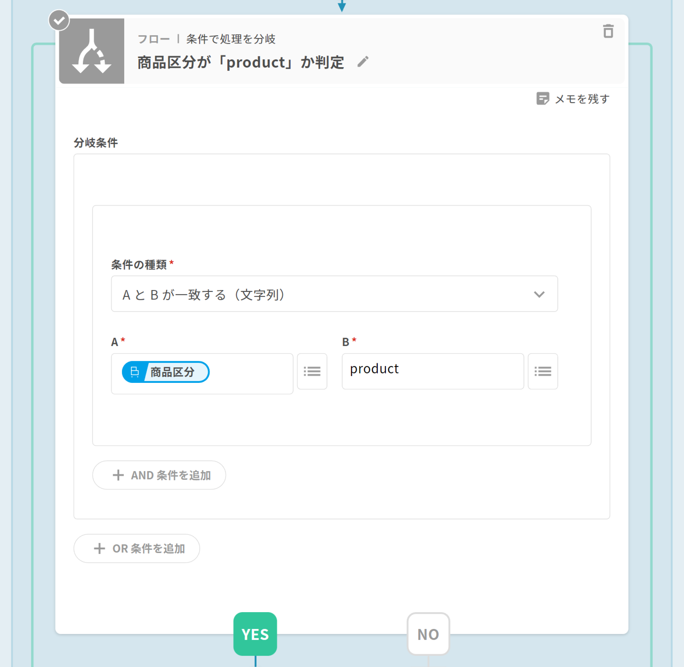Image resolution: width=684 pixels, height=667 pixels.
Task: Click OR 条件を追加 button
Action: [x=137, y=548]
